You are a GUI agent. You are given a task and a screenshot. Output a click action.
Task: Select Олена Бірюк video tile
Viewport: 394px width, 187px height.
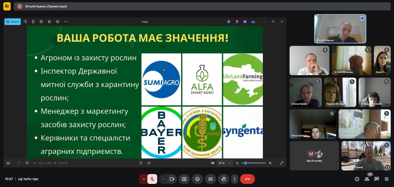306,92
